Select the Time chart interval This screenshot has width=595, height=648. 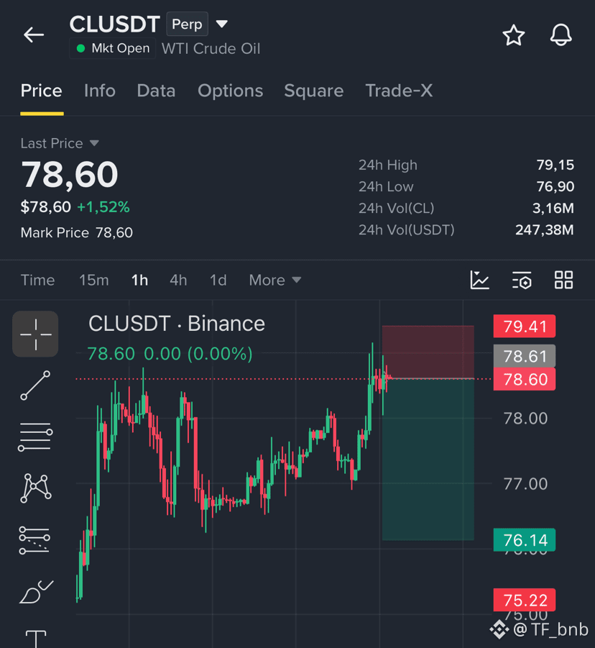(x=37, y=280)
